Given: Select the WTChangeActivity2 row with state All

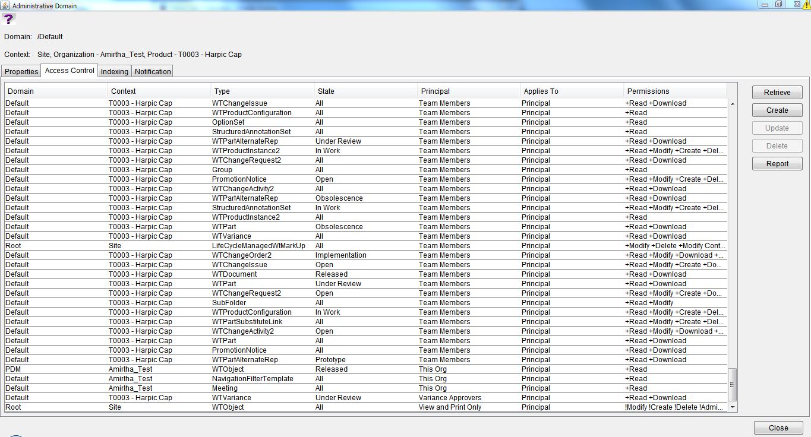Looking at the screenshot, I should point(366,189).
